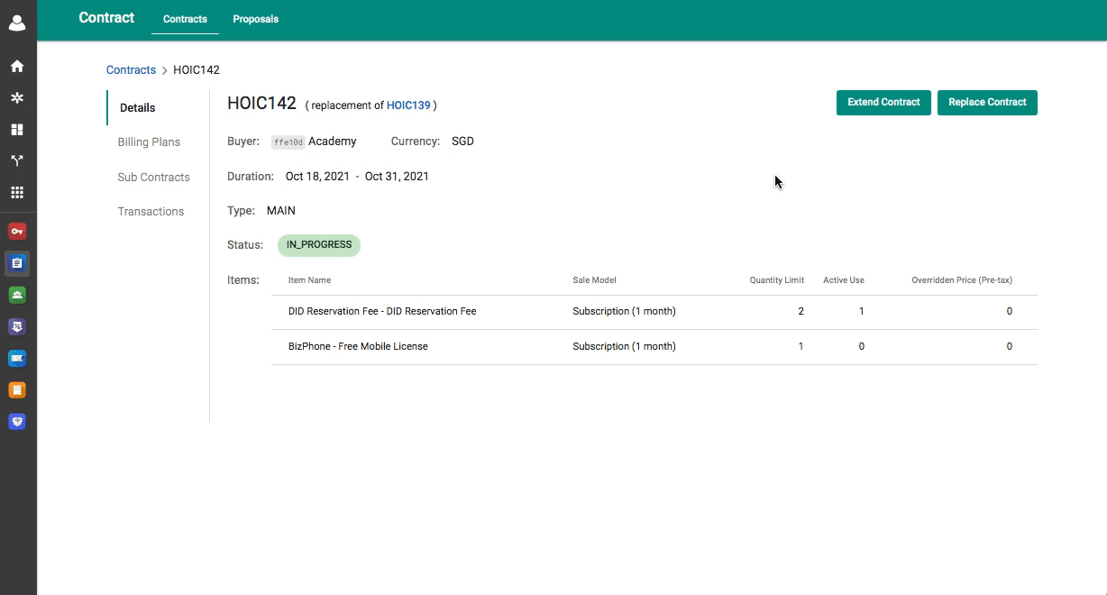Click the Overridden Price (Pre-tax) header
The height and width of the screenshot is (595, 1107).
(x=962, y=280)
